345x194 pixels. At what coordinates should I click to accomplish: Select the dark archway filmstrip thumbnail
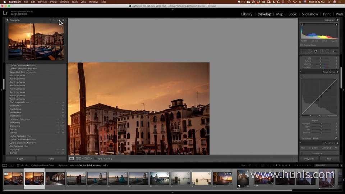(x=55, y=179)
